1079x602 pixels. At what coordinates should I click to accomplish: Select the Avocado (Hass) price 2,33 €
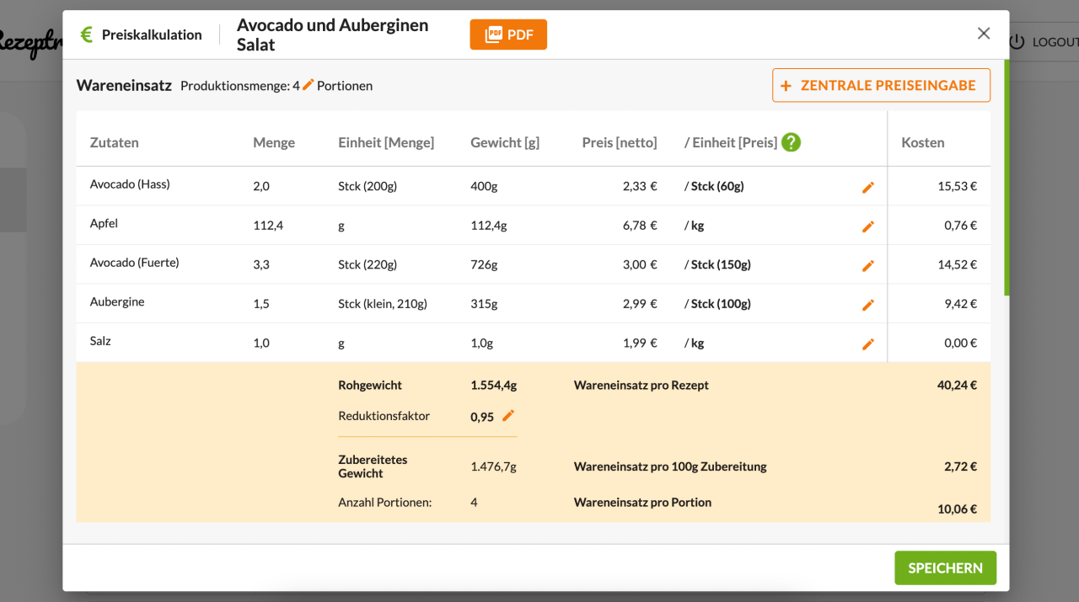click(x=639, y=187)
